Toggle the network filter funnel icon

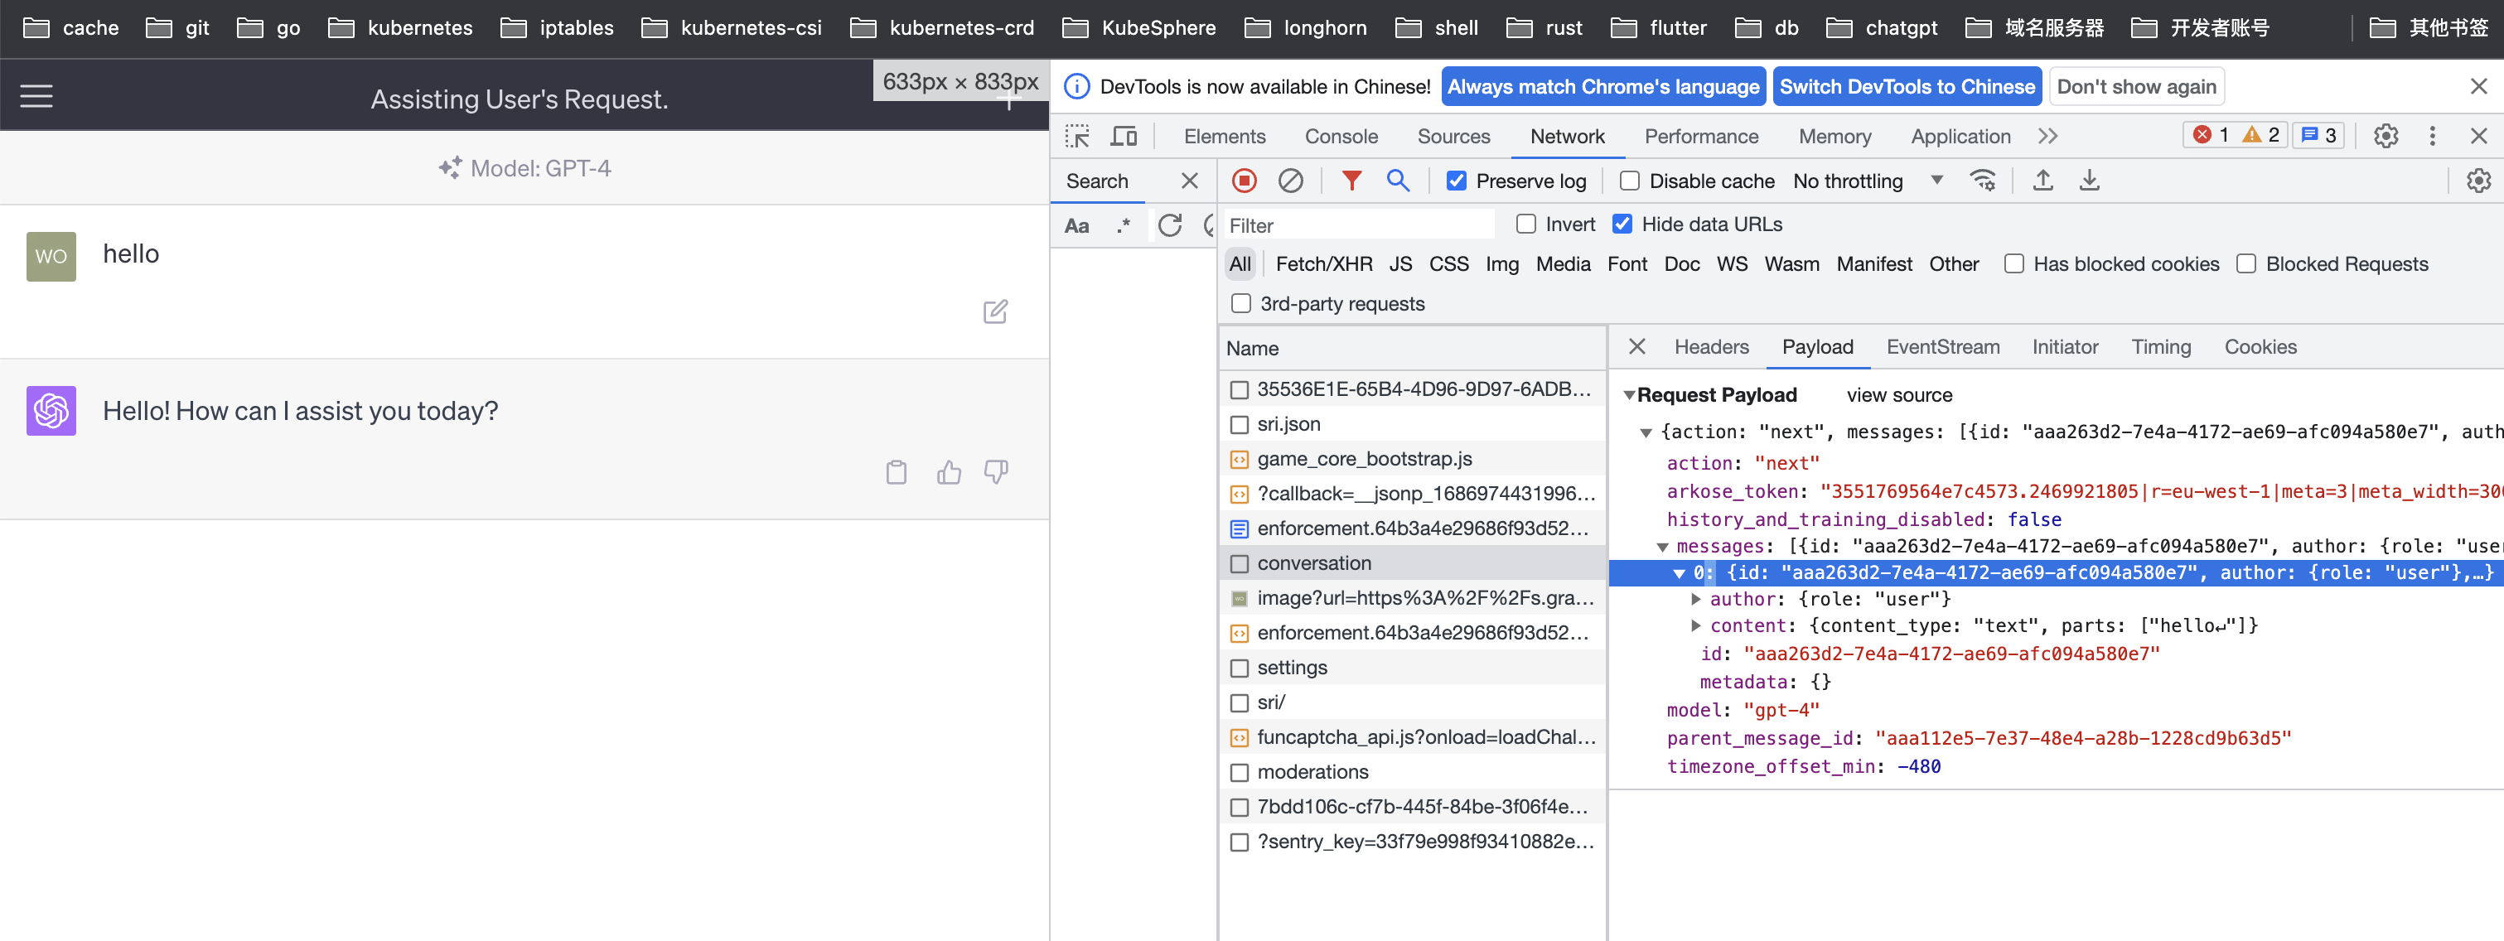pos(1351,181)
